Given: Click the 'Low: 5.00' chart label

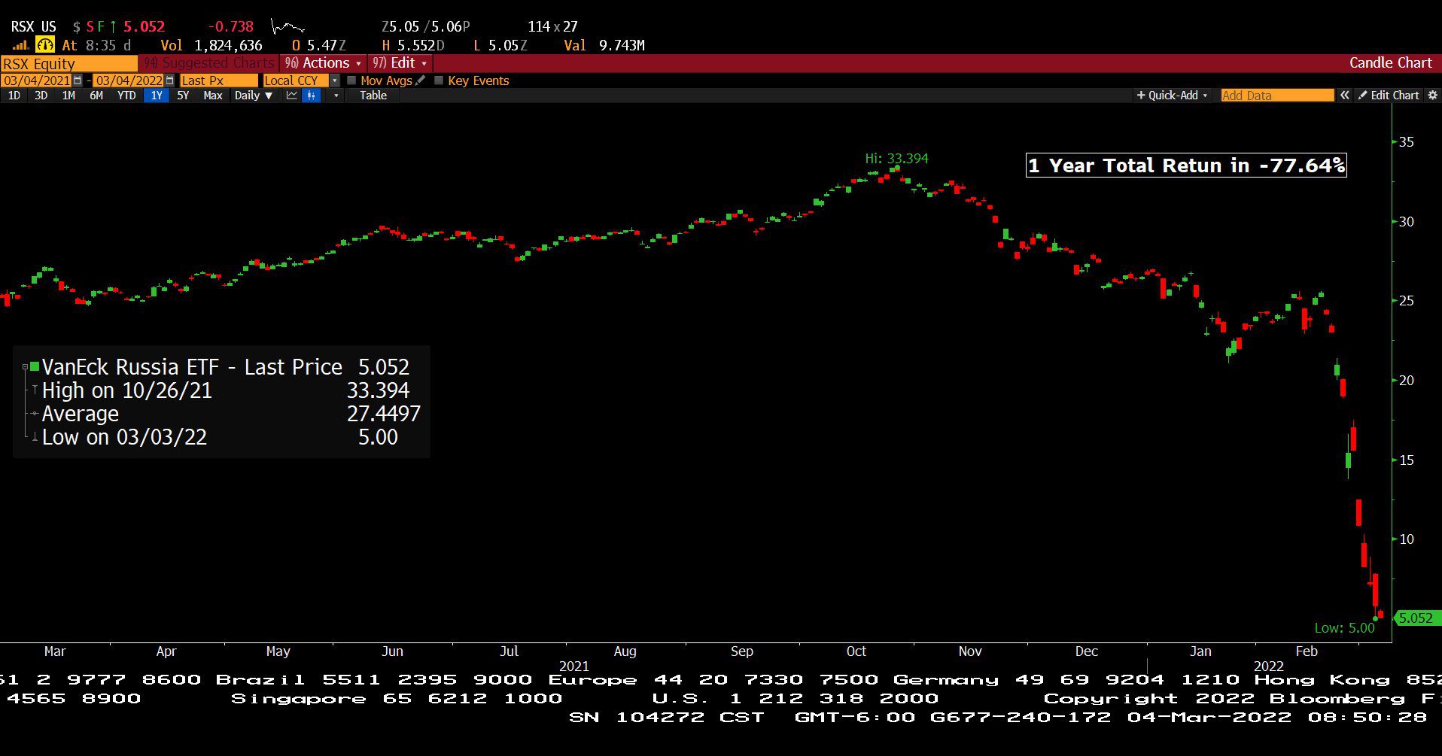Looking at the screenshot, I should (1344, 628).
